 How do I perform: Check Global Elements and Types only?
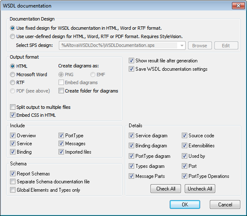click(13, 190)
